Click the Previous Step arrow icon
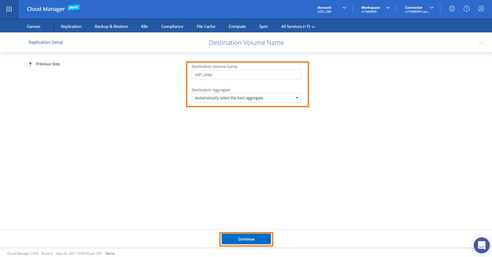Screen dimensions: 492x257 pyautogui.click(x=31, y=64)
